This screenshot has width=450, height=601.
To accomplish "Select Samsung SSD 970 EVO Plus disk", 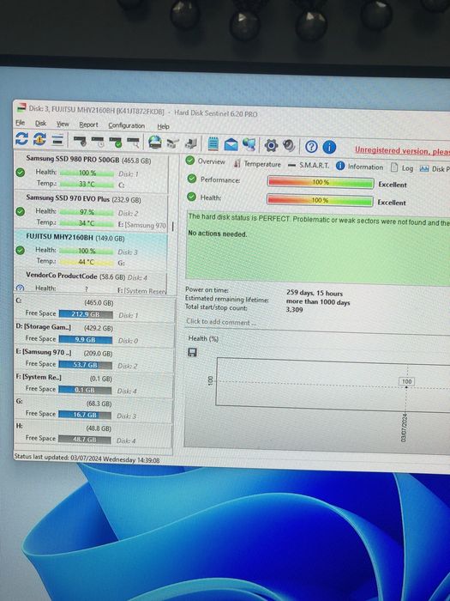I will click(x=91, y=211).
